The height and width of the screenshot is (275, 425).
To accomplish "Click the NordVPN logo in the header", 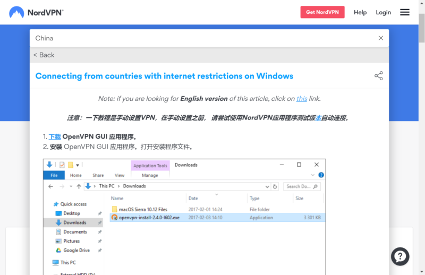I will point(36,12).
